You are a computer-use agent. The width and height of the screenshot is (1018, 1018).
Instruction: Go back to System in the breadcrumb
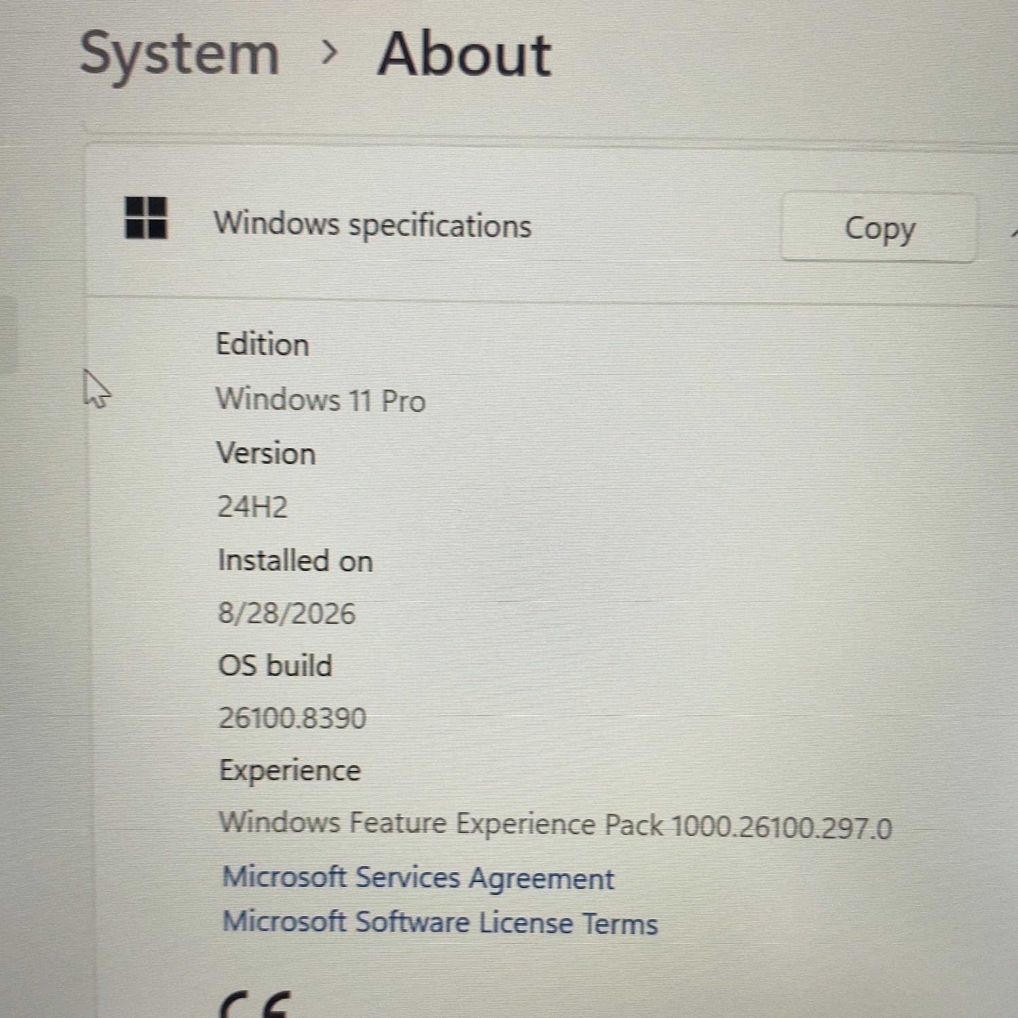[x=179, y=55]
